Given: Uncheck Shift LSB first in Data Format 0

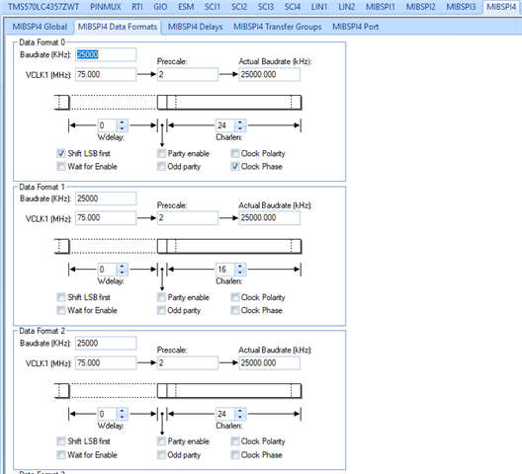Looking at the screenshot, I should (x=61, y=153).
